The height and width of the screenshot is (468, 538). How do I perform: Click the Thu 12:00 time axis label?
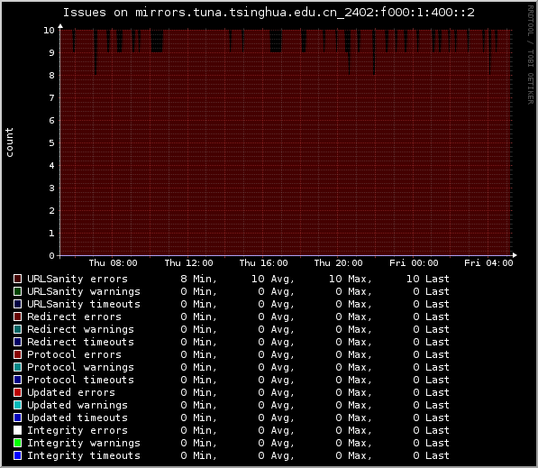pyautogui.click(x=188, y=263)
